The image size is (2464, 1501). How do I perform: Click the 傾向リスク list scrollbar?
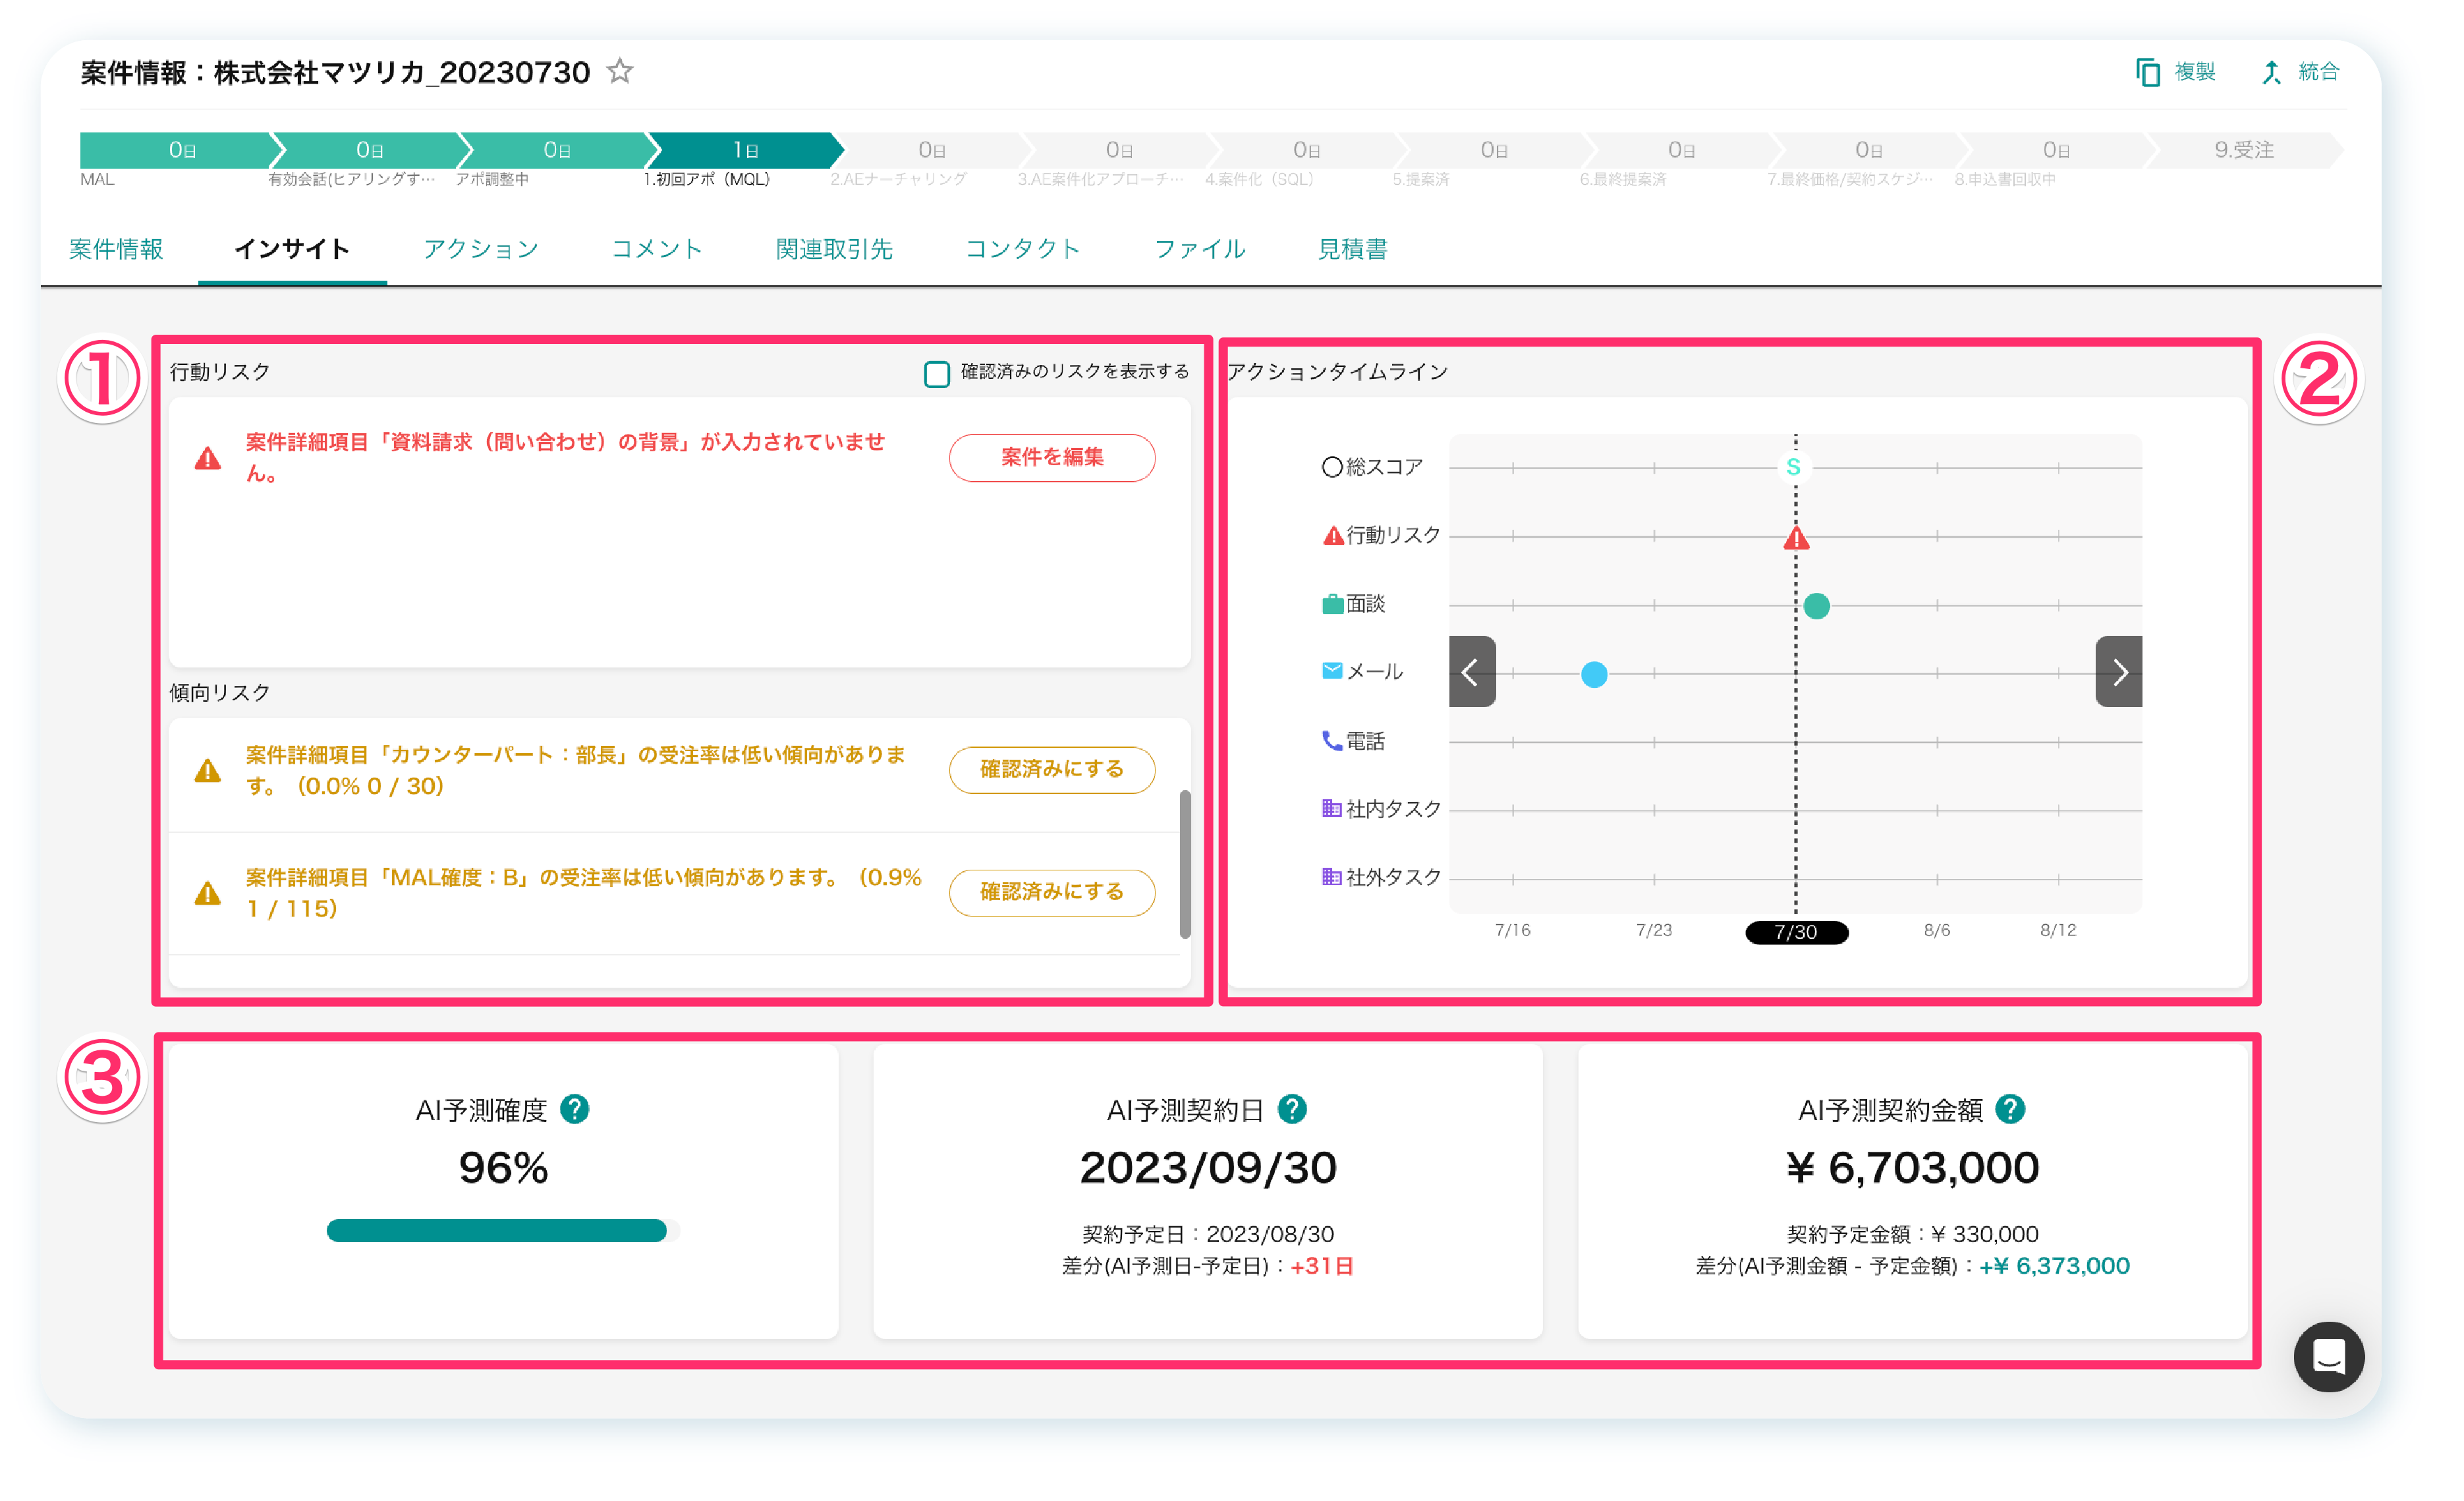[x=1185, y=864]
